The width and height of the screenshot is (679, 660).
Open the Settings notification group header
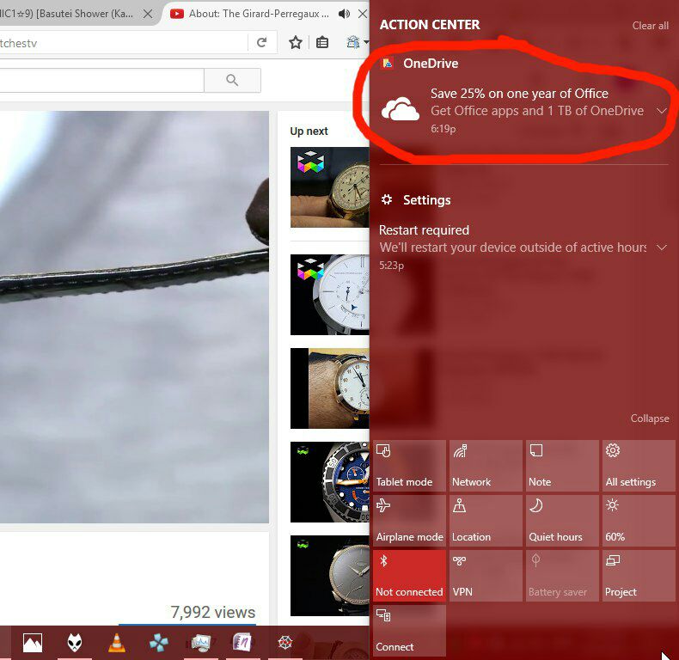point(416,200)
